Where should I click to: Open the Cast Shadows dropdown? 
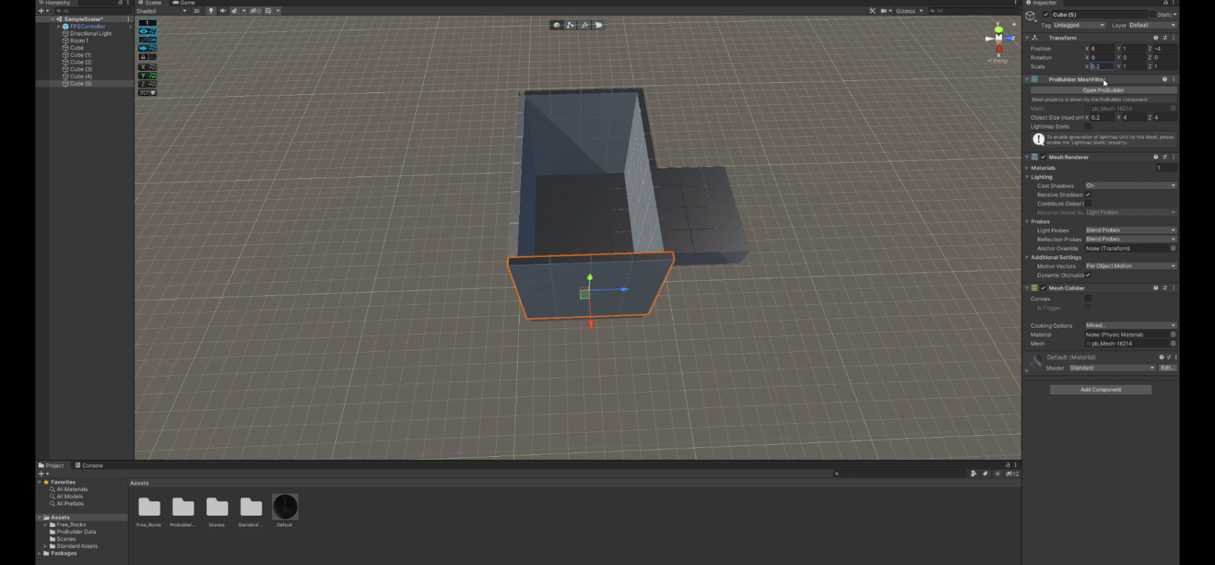coord(1130,186)
